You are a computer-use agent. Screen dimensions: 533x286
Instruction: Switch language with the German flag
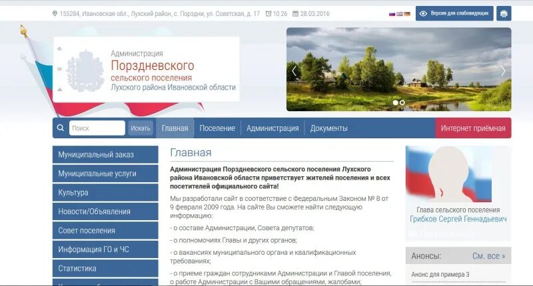pyautogui.click(x=407, y=14)
